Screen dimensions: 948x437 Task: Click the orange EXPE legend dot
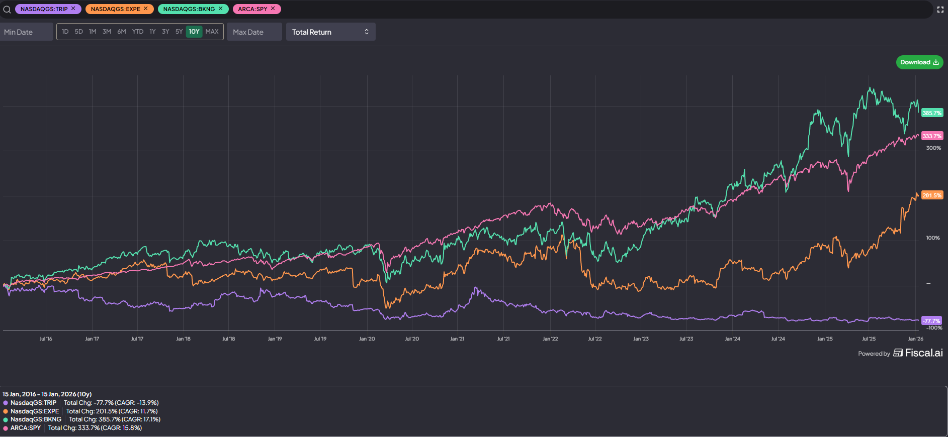pyautogui.click(x=6, y=411)
